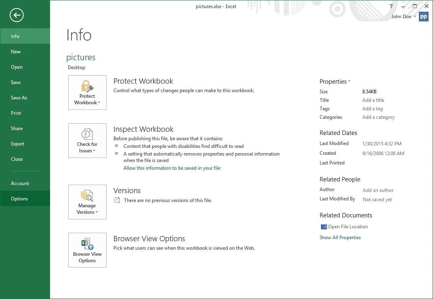Open the Manage Versions options
433x299 pixels.
tap(87, 202)
